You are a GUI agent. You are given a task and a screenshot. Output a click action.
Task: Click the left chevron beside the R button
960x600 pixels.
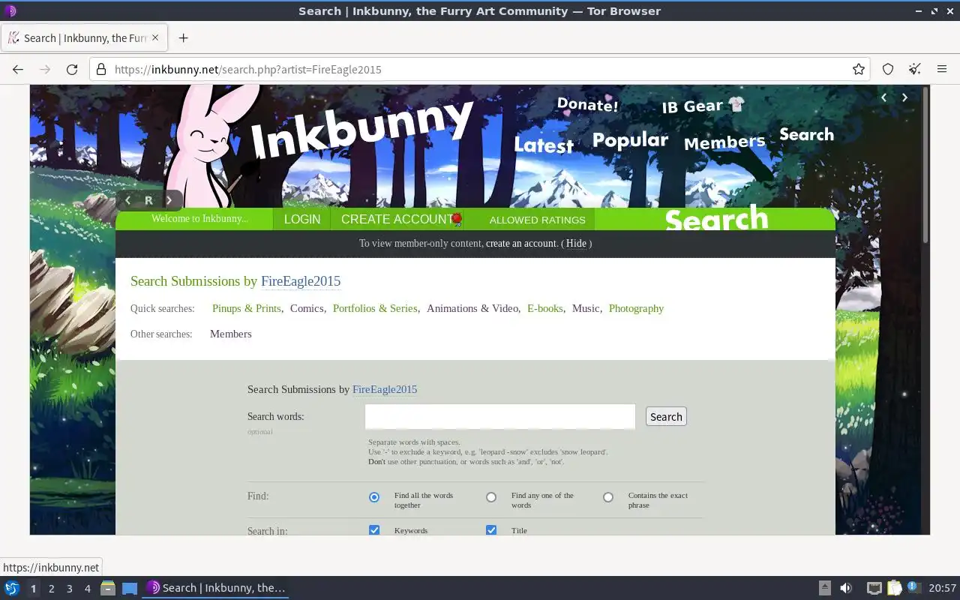tap(128, 200)
